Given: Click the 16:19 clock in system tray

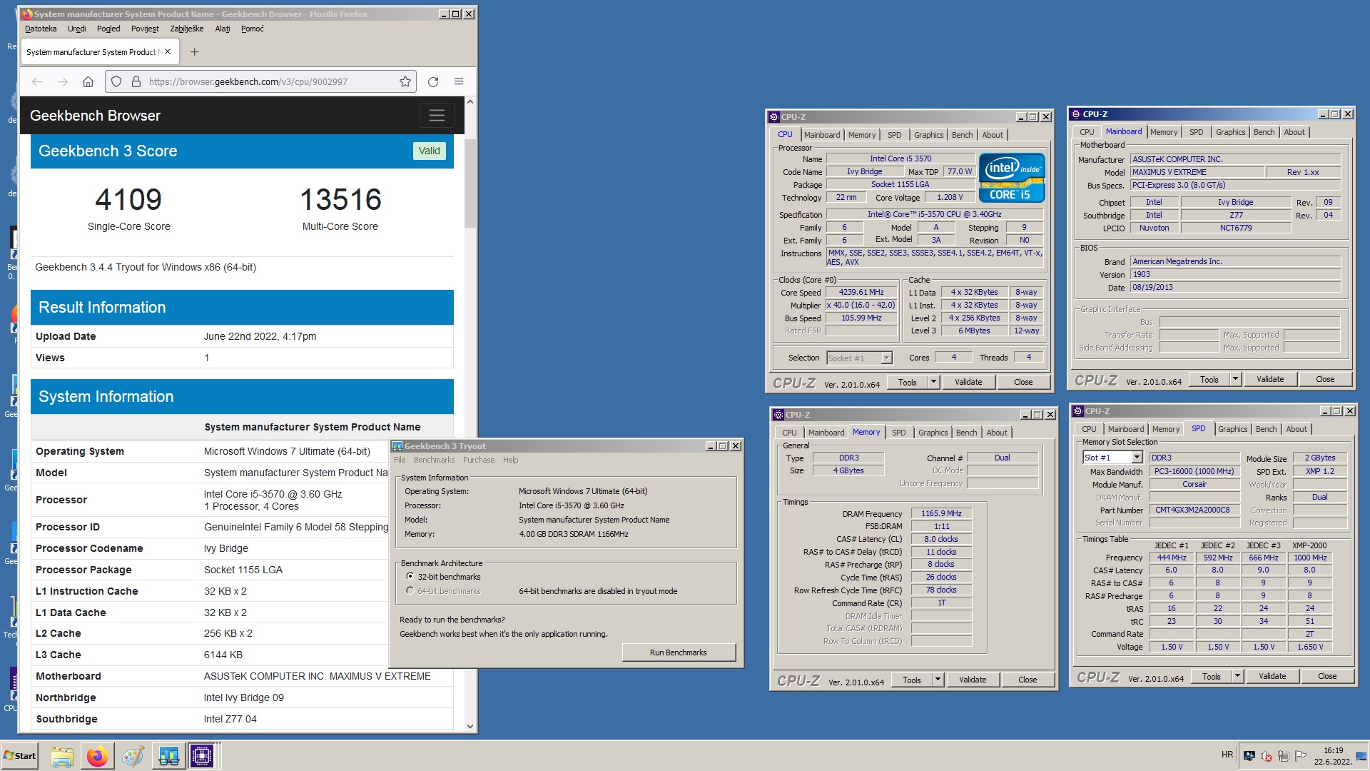Looking at the screenshot, I should coord(1333,750).
